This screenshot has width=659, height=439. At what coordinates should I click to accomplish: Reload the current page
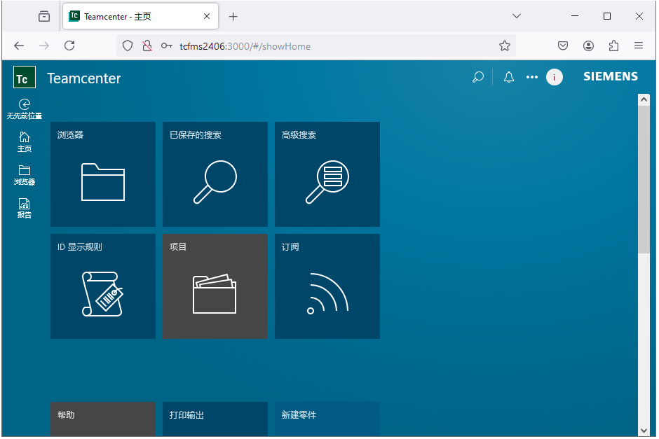point(69,46)
